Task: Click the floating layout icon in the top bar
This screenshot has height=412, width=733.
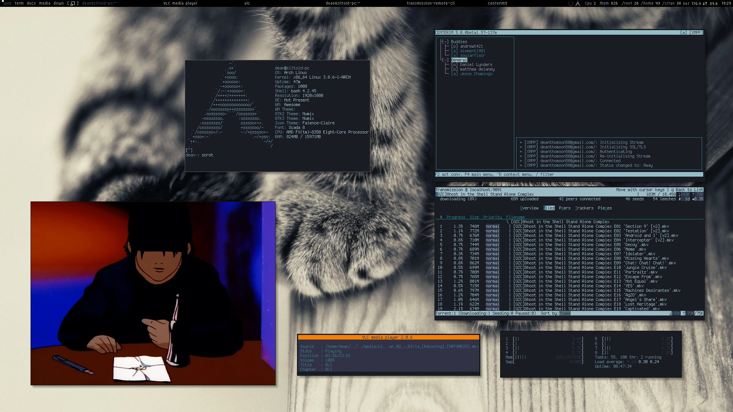Action: [x=73, y=3]
